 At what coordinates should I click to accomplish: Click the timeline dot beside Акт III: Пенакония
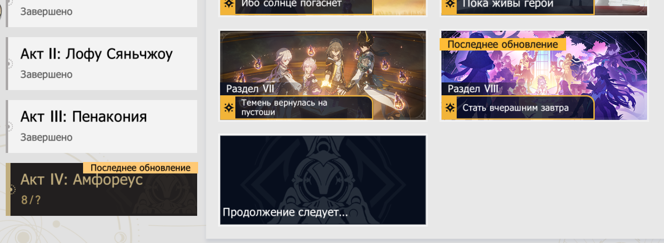coord(9,127)
